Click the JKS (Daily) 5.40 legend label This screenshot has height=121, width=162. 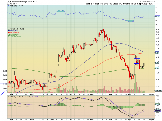[x=17, y=29]
